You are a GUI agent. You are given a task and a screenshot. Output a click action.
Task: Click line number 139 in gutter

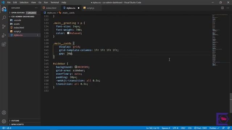(x=46, y=43)
